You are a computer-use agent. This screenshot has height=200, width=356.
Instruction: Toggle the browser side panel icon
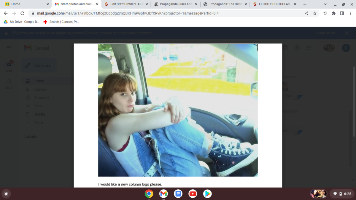click(342, 13)
